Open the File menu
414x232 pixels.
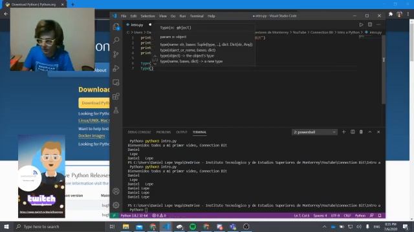pos(124,16)
